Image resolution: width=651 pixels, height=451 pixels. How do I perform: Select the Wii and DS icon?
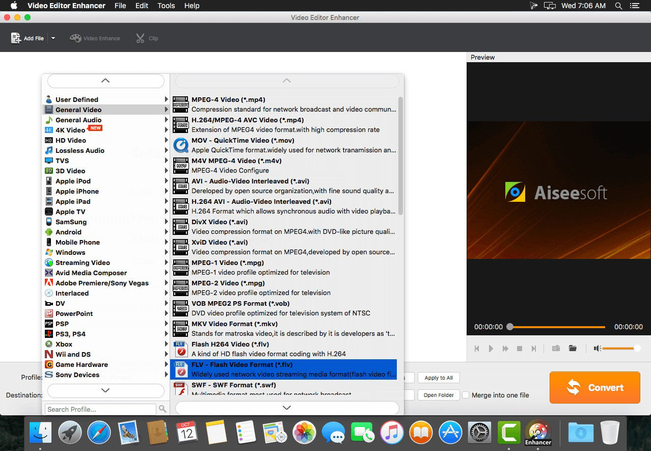(x=49, y=354)
